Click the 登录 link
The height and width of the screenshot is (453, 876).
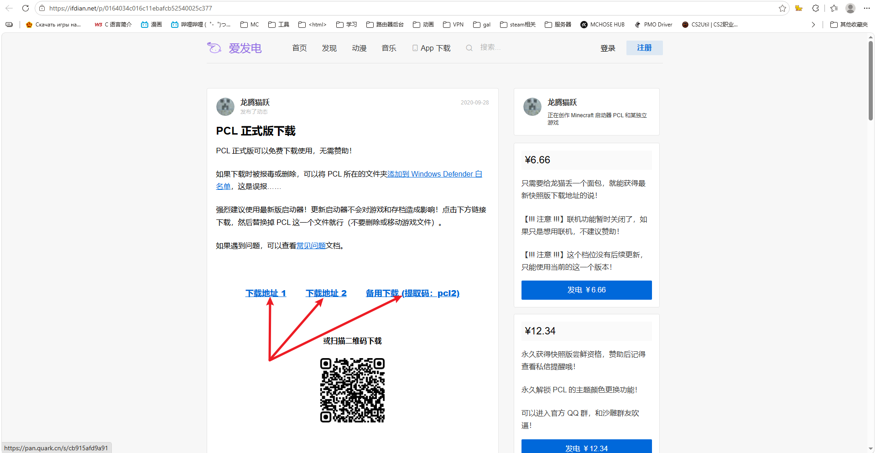coord(608,48)
